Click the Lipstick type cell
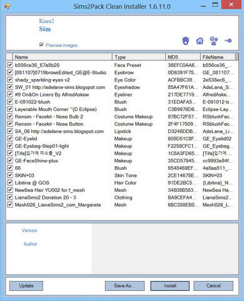The image size is (244, 301). click(123, 131)
